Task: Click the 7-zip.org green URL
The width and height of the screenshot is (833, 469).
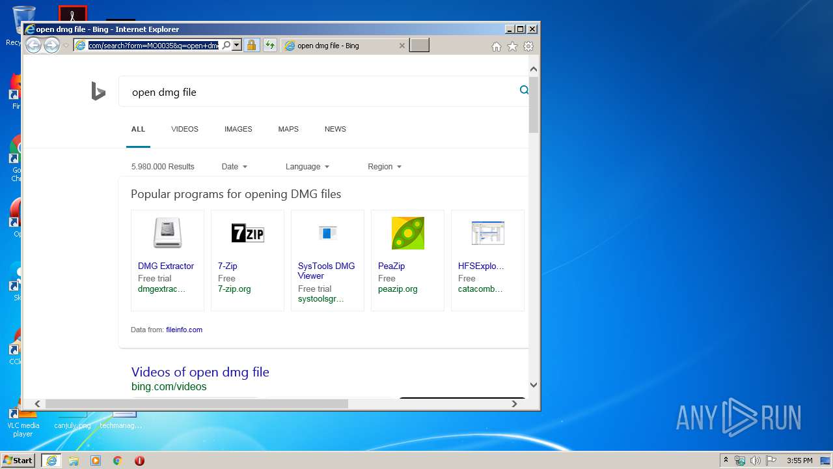Action: [234, 289]
